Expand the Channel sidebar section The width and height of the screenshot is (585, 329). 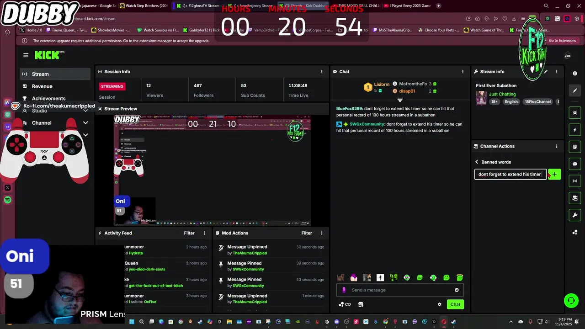tap(85, 123)
